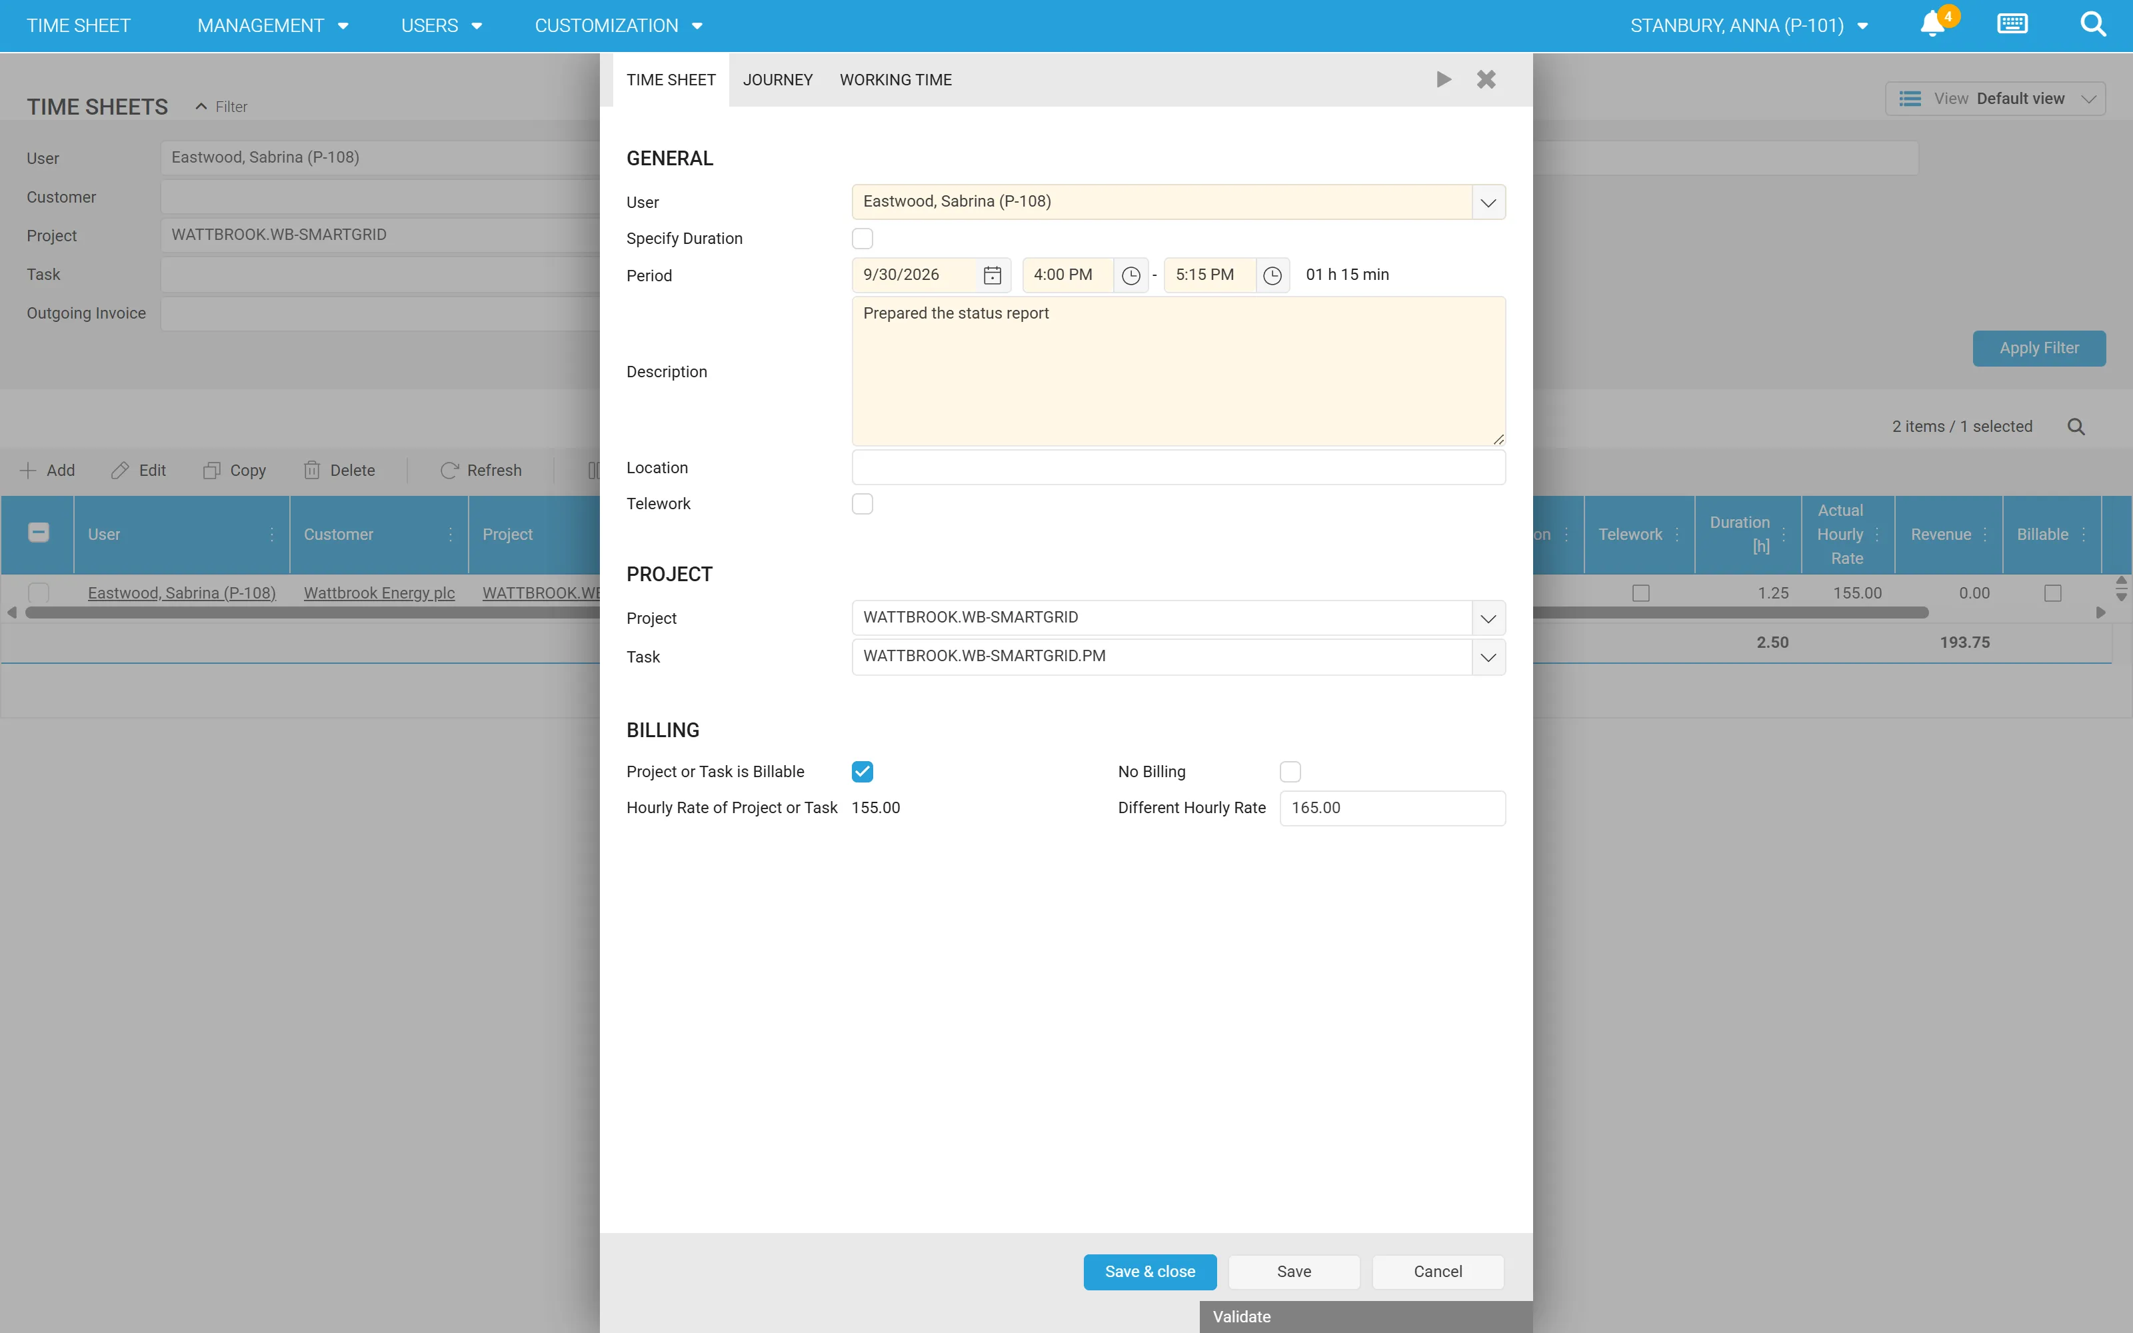2133x1333 pixels.
Task: Click Copy in the list toolbar
Action: 235,471
